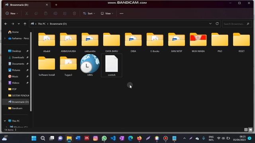
Task: Click the Rename toolbar icon
Action: pyautogui.click(x=55, y=14)
